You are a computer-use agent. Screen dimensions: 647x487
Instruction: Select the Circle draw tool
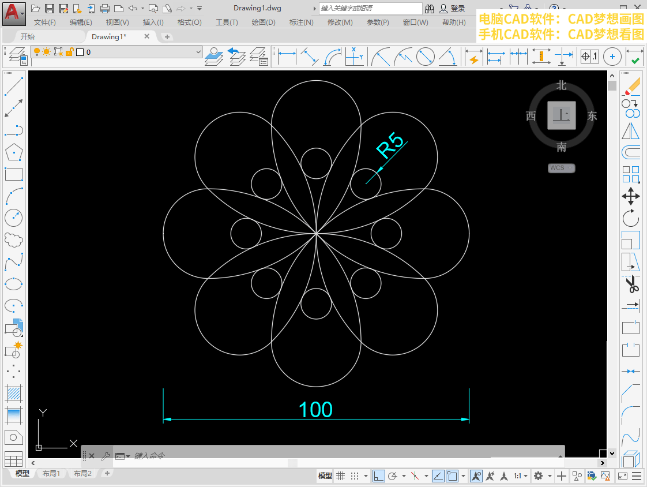coord(14,218)
